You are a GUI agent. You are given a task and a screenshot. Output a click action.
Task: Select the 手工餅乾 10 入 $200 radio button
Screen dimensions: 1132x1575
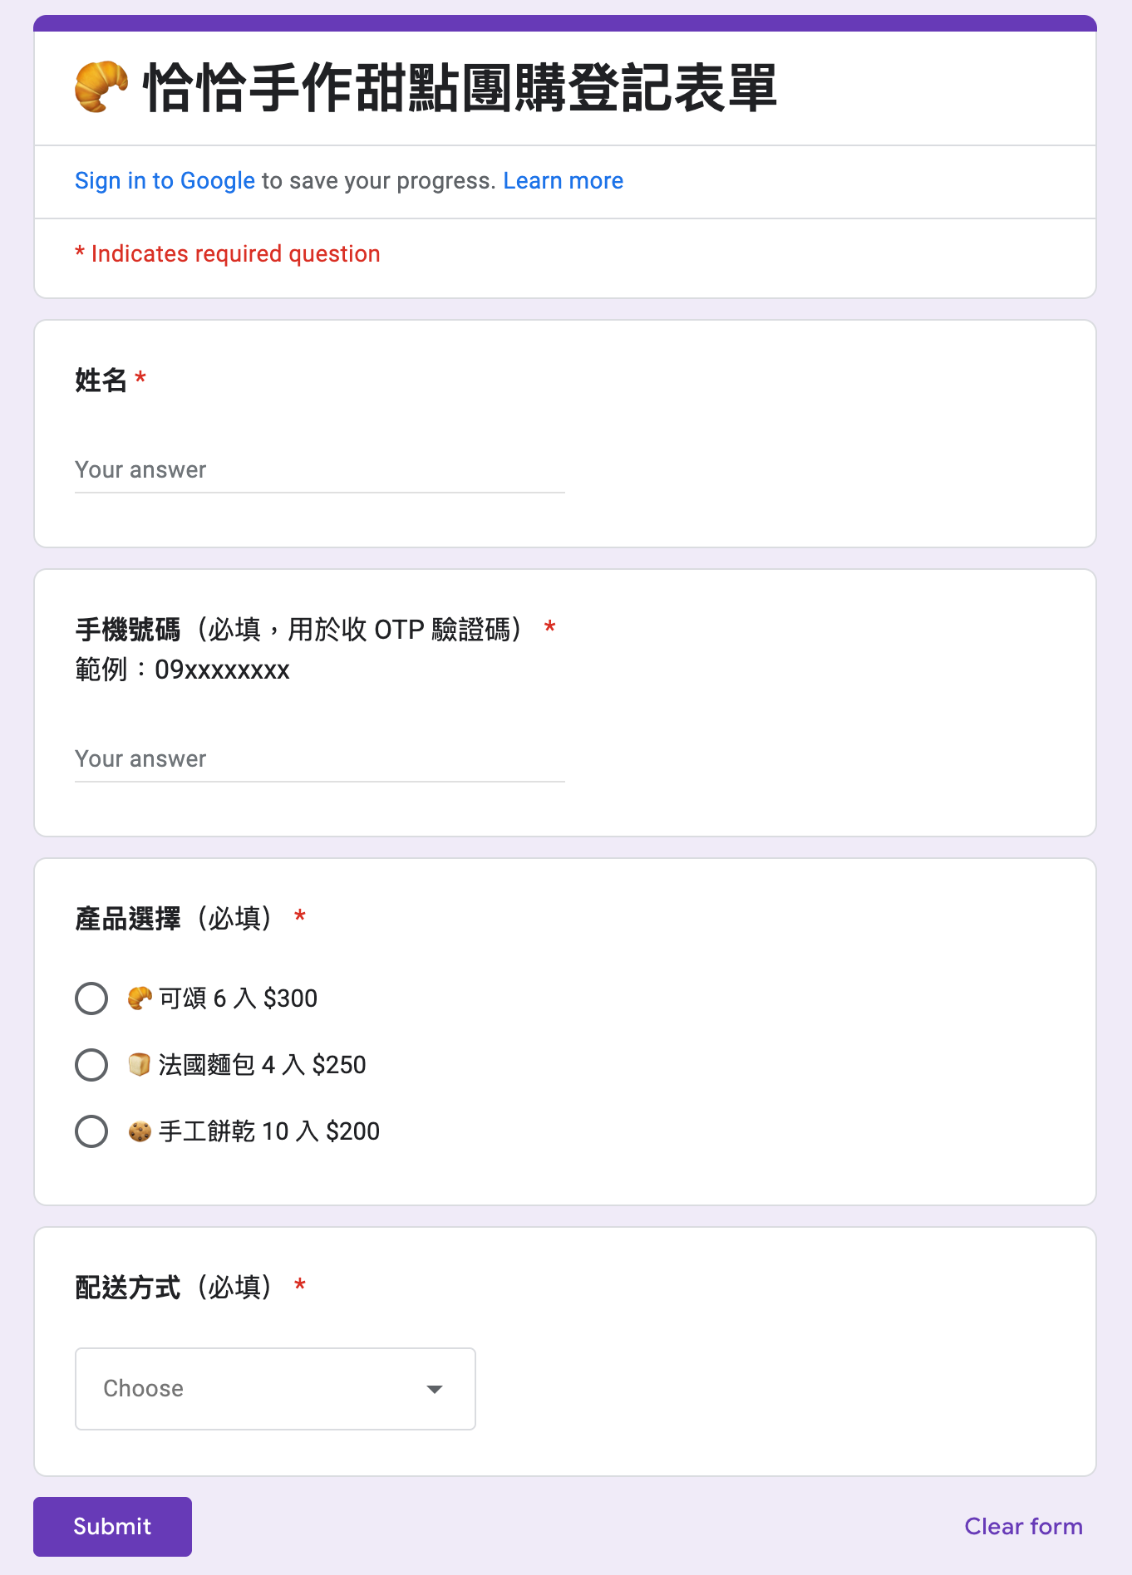point(91,1131)
